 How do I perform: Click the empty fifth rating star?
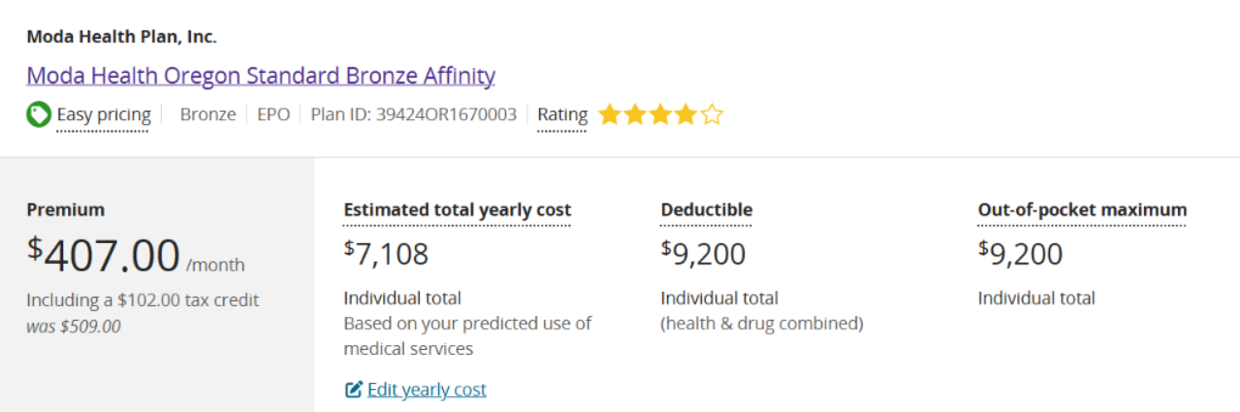click(712, 115)
